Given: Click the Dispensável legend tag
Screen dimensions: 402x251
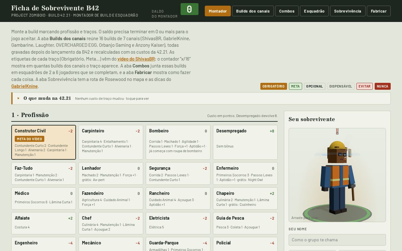Looking at the screenshot, I should click(x=341, y=86).
